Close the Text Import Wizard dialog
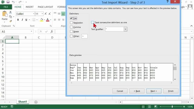This screenshot has height=109, width=194. coord(175,2)
